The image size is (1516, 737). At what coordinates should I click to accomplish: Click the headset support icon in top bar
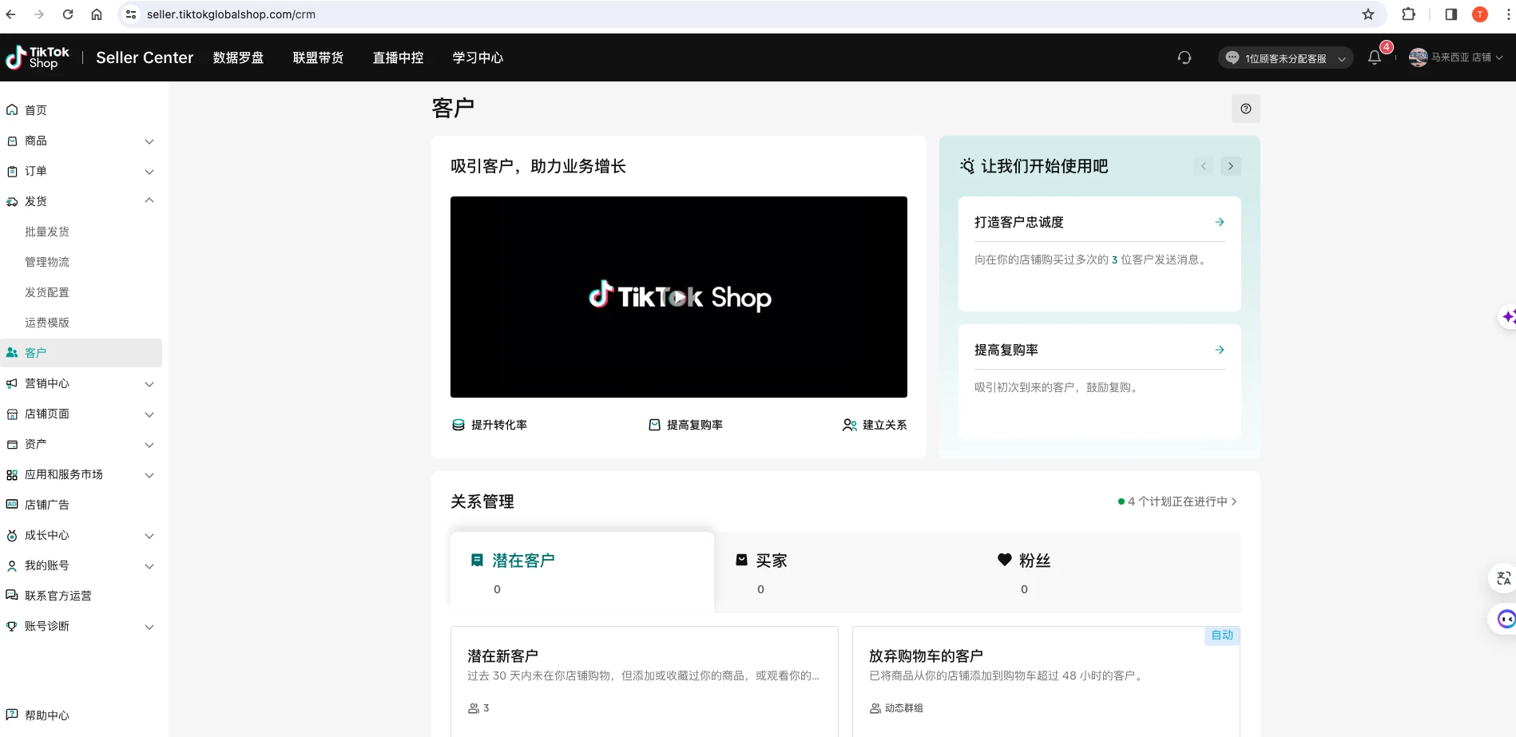coord(1185,57)
